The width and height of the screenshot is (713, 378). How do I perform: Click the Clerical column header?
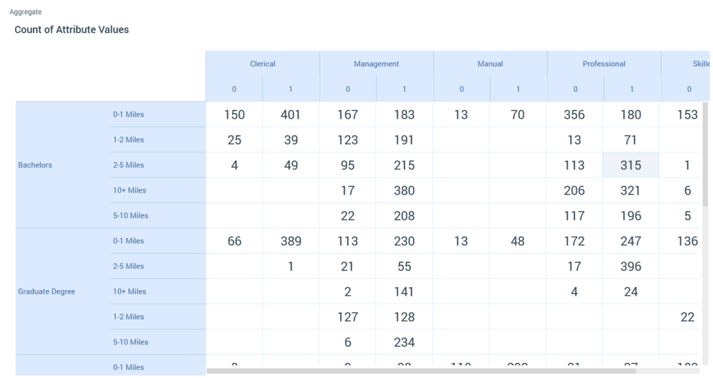click(x=262, y=64)
